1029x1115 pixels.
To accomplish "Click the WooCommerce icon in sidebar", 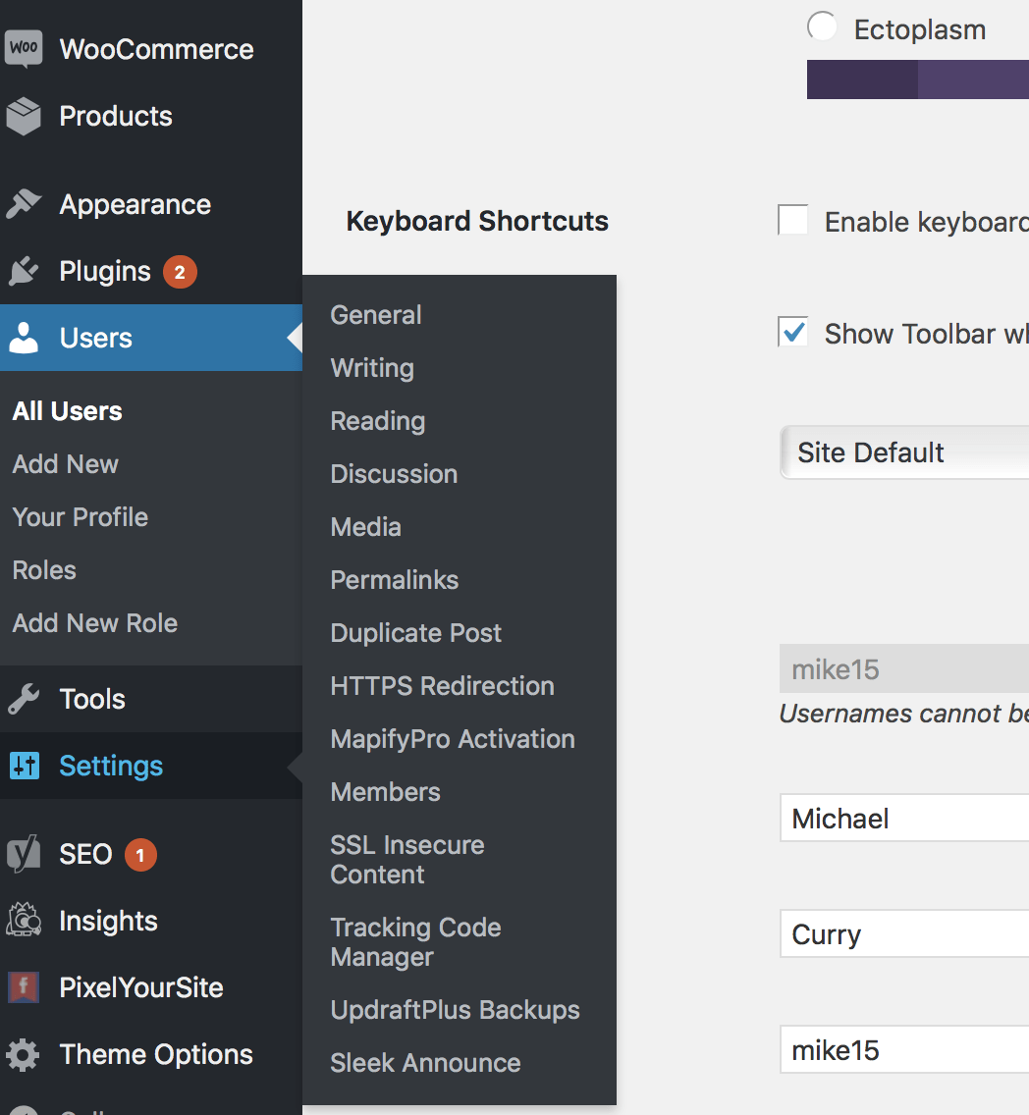I will (24, 49).
